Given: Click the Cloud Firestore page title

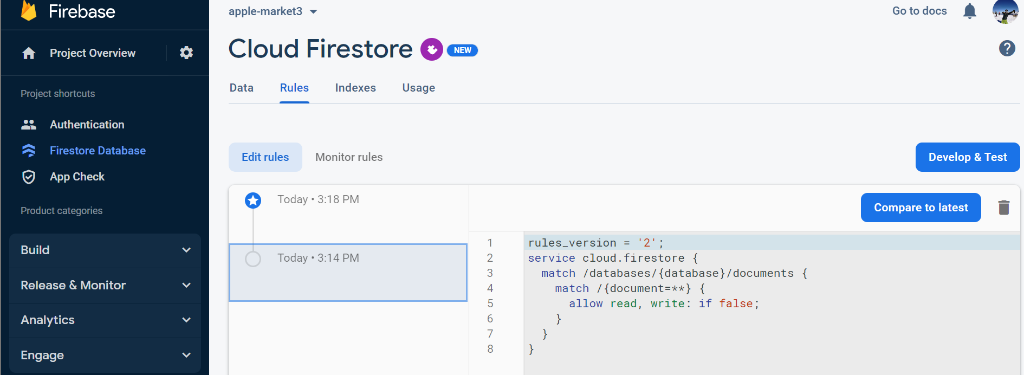Looking at the screenshot, I should pyautogui.click(x=321, y=49).
